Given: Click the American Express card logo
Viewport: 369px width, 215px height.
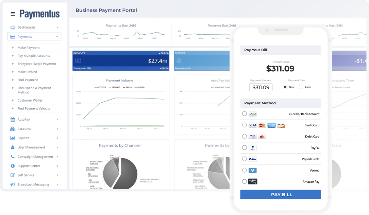Looking at the screenshot, I should pos(271,125).
